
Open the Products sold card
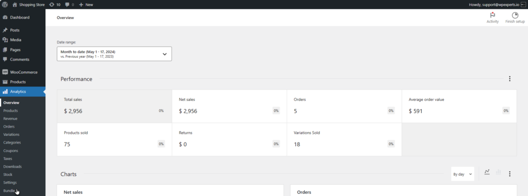(x=114, y=139)
